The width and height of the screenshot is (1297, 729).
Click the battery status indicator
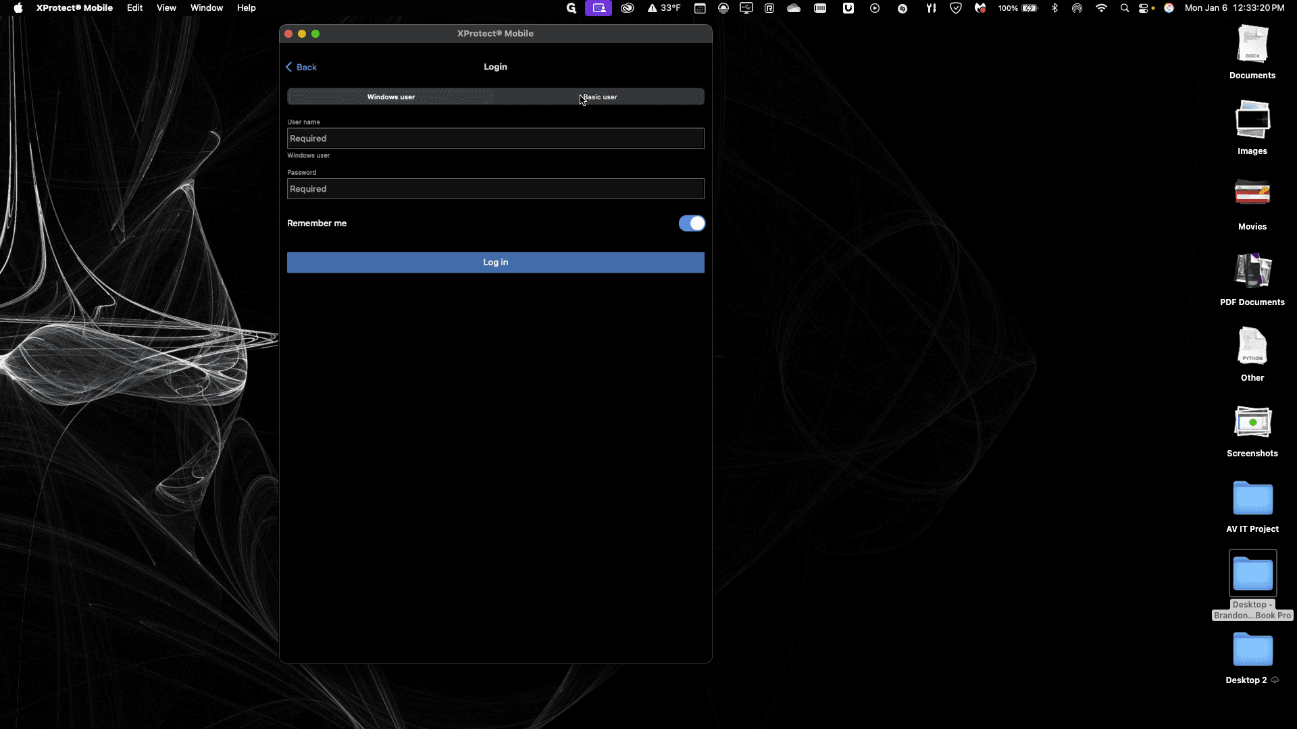click(1017, 8)
